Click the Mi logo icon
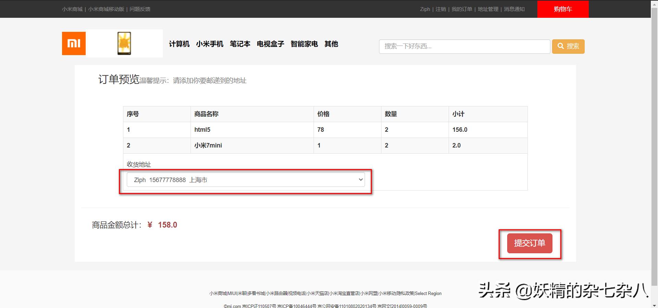The image size is (658, 308). [73, 43]
